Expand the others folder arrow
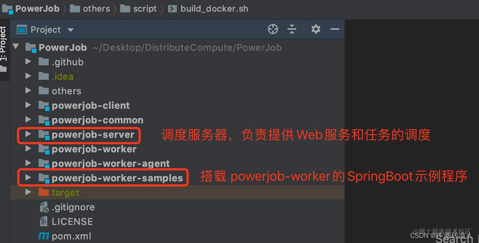 28,91
